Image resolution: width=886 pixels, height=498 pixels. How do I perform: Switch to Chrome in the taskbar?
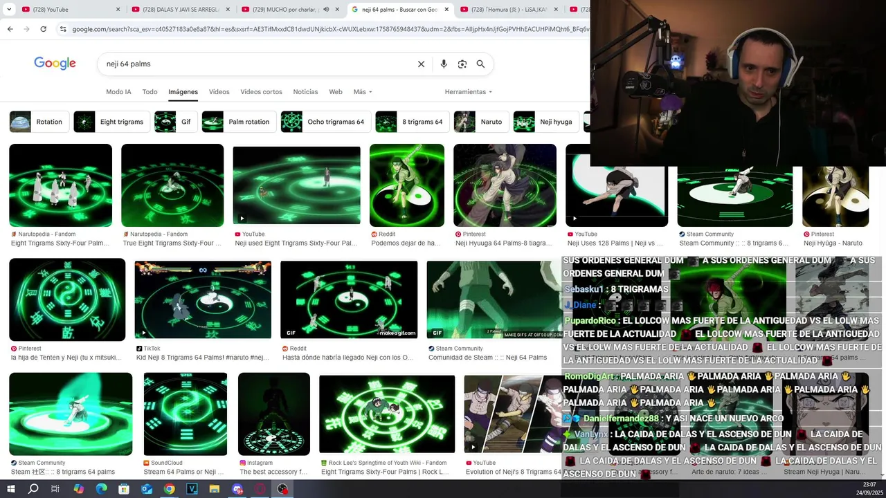coord(169,489)
